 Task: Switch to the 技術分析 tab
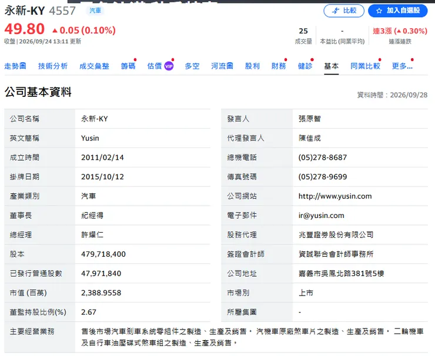pyautogui.click(x=53, y=66)
